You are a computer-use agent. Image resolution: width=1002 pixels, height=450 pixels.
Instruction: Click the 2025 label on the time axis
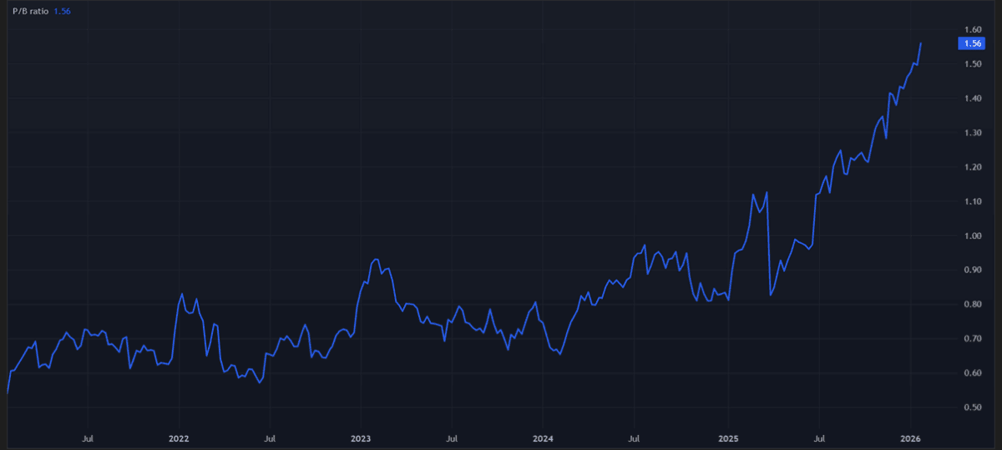(728, 437)
